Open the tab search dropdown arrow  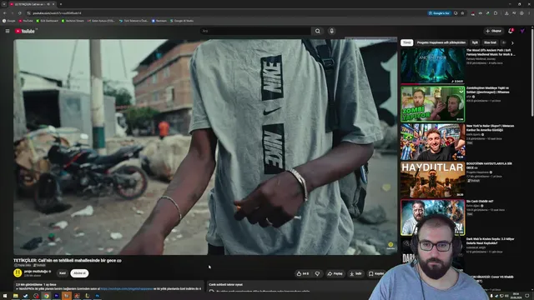[x=4, y=4]
